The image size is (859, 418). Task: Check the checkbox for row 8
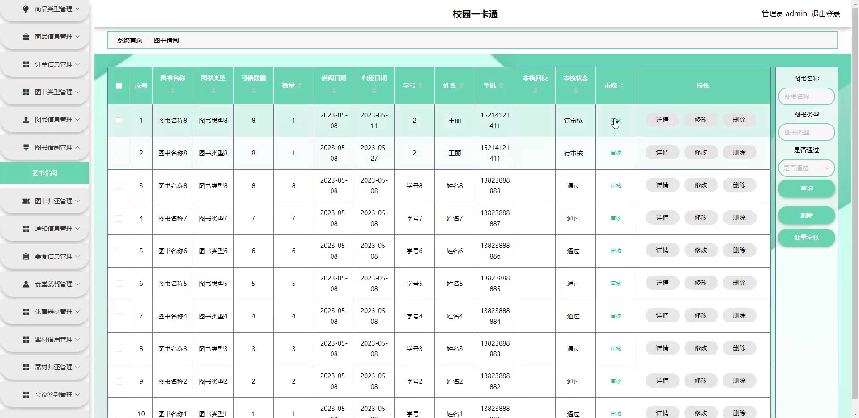pyautogui.click(x=119, y=349)
